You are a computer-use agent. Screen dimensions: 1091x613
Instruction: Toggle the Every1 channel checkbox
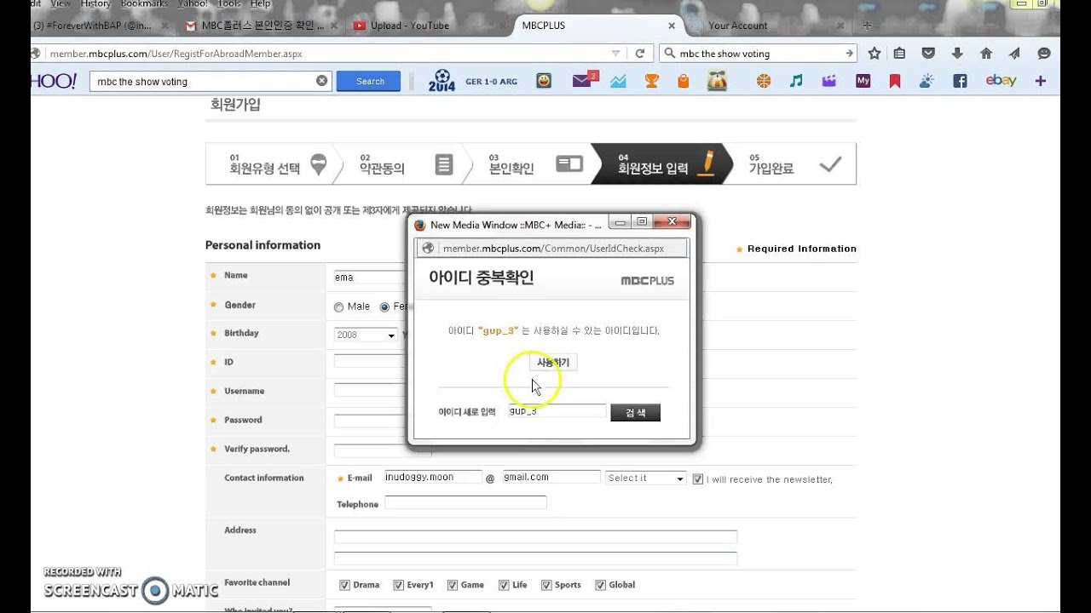point(398,585)
